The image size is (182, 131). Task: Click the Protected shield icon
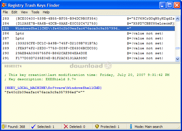(x=97, y=126)
